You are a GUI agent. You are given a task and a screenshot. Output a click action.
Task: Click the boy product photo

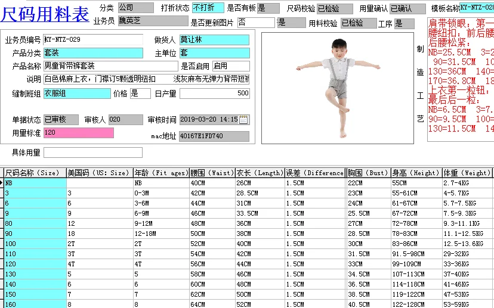click(x=339, y=88)
